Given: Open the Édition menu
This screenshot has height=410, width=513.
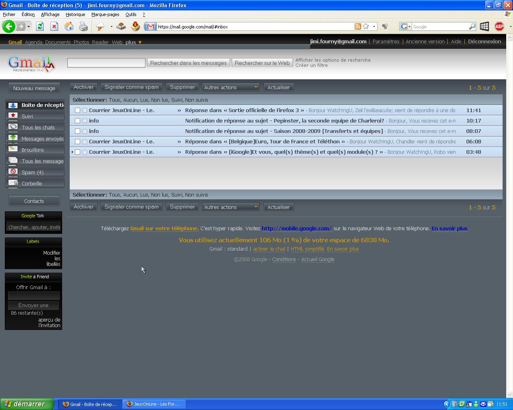Looking at the screenshot, I should click(x=28, y=14).
